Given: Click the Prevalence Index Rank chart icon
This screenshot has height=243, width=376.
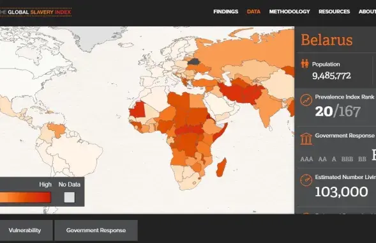Looking at the screenshot, I should (x=306, y=100).
